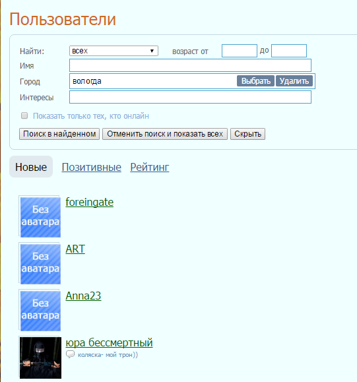Open the ninja avatar of юра бессмертный

pyautogui.click(x=40, y=358)
